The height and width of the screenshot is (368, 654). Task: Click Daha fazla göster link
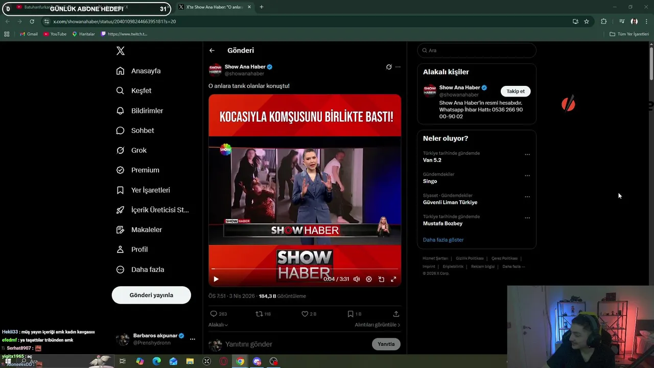click(x=443, y=240)
